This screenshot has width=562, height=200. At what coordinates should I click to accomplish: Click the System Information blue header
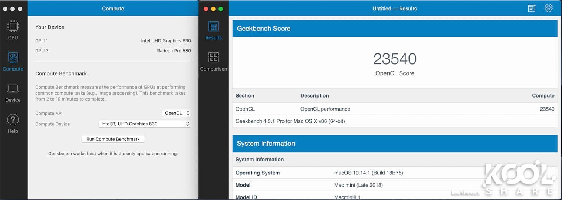point(395,144)
